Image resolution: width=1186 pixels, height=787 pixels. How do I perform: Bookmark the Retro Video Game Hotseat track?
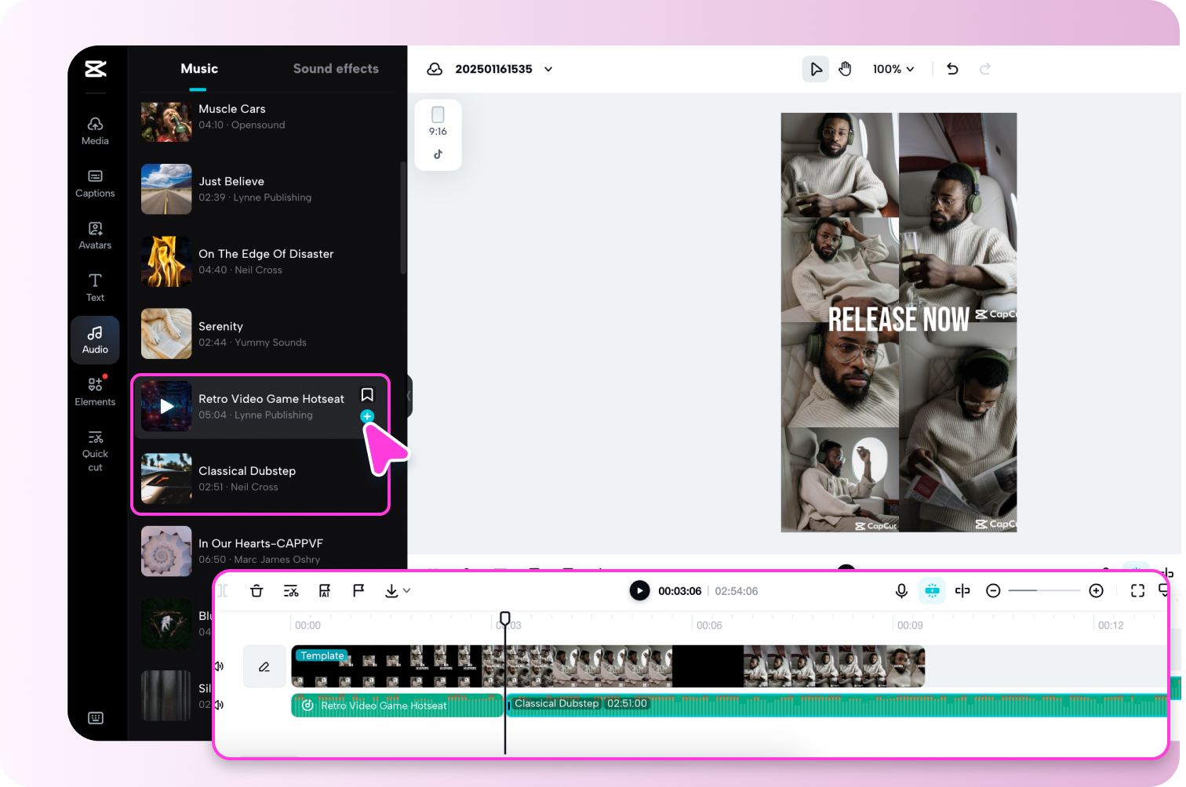(366, 395)
